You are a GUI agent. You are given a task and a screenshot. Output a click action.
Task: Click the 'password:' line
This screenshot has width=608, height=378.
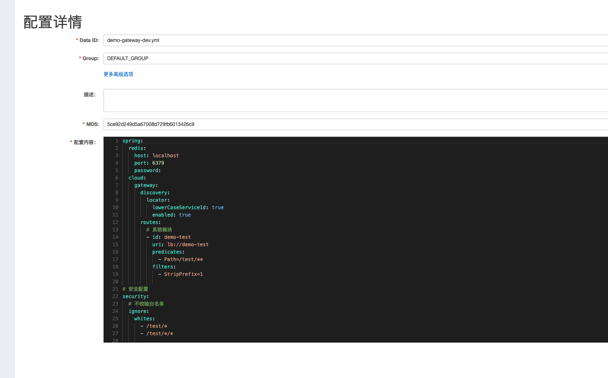coord(147,170)
